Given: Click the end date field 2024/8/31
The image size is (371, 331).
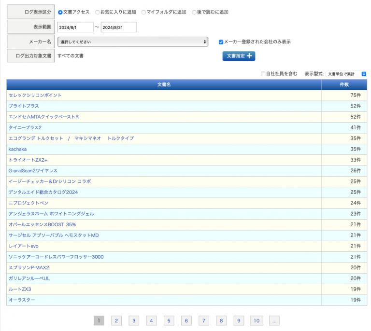Looking at the screenshot, I should tap(119, 27).
